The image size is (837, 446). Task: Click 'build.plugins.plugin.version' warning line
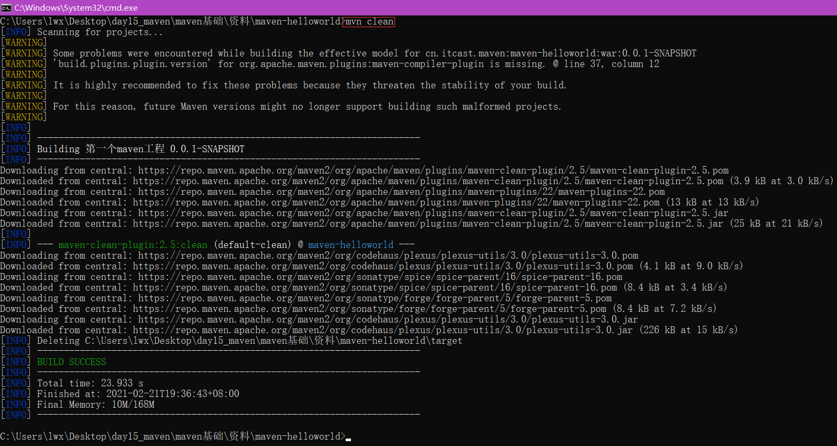pyautogui.click(x=356, y=64)
